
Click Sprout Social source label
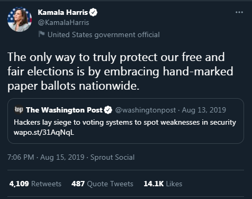point(112,157)
